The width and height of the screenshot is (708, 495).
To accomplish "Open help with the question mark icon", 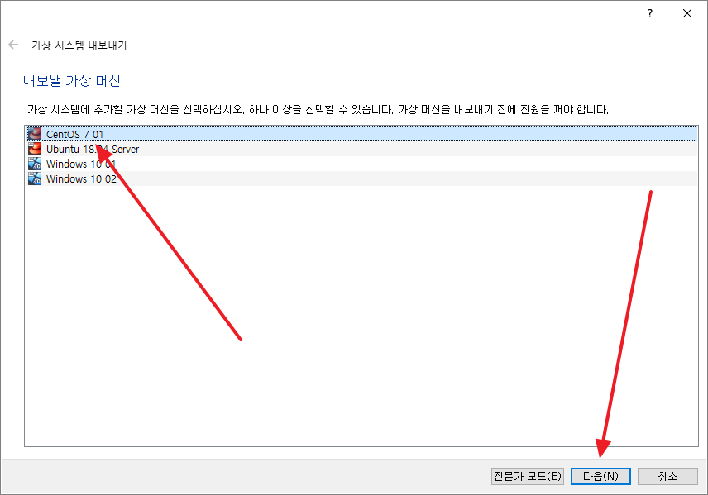I will point(650,13).
